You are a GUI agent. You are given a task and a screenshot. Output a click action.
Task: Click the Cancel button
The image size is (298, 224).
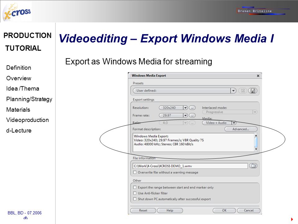coord(249,211)
